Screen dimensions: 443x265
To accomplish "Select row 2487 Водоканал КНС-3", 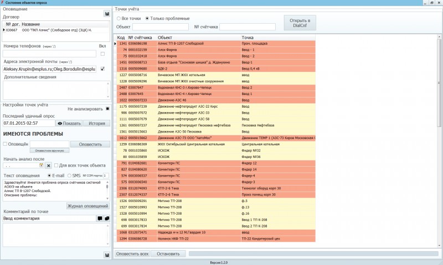I will coord(216,88).
